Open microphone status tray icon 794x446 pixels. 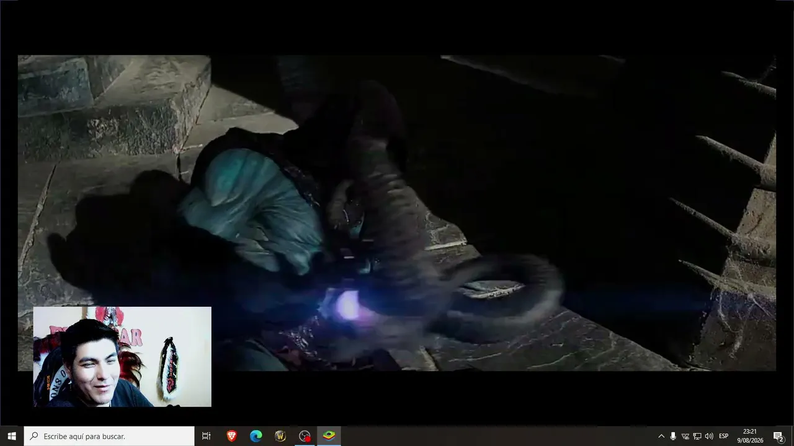coord(673,436)
